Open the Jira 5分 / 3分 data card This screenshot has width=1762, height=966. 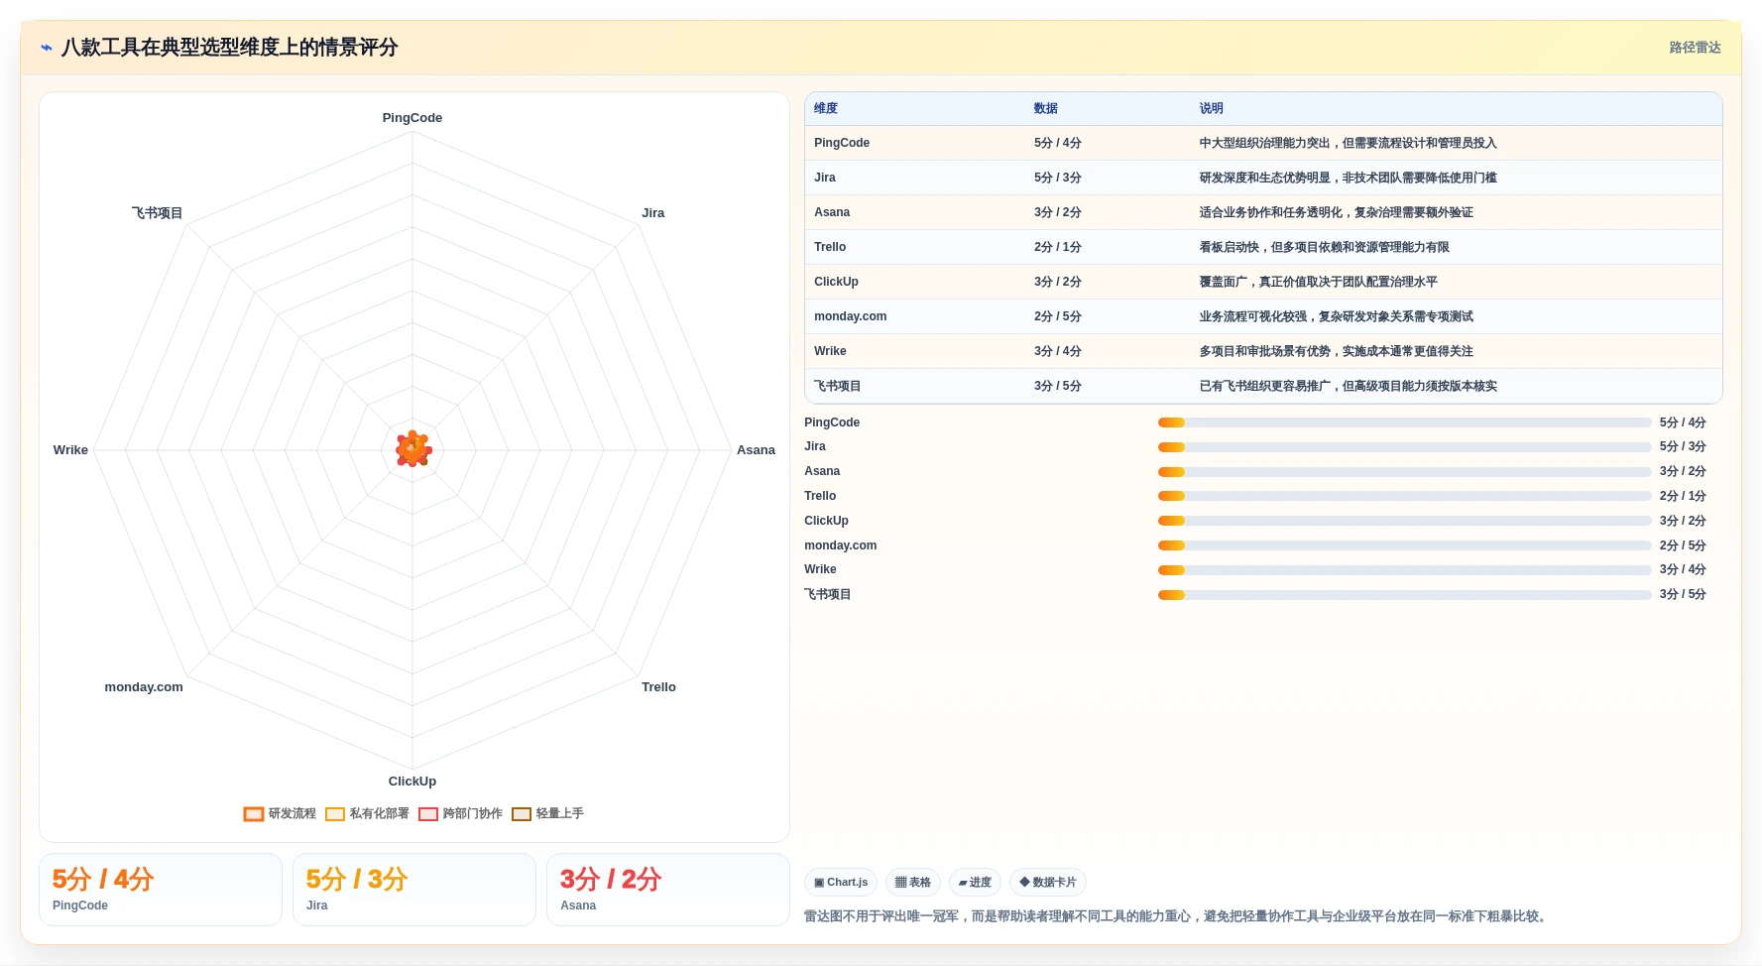click(414, 890)
